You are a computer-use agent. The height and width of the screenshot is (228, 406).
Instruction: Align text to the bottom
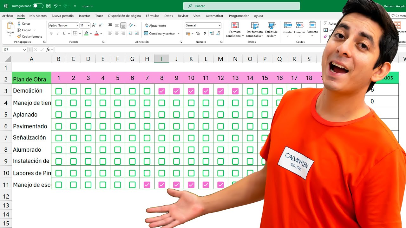pos(123,25)
